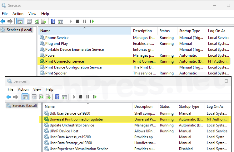
Task: Open File menu in top Services window
Action: coord(5,14)
